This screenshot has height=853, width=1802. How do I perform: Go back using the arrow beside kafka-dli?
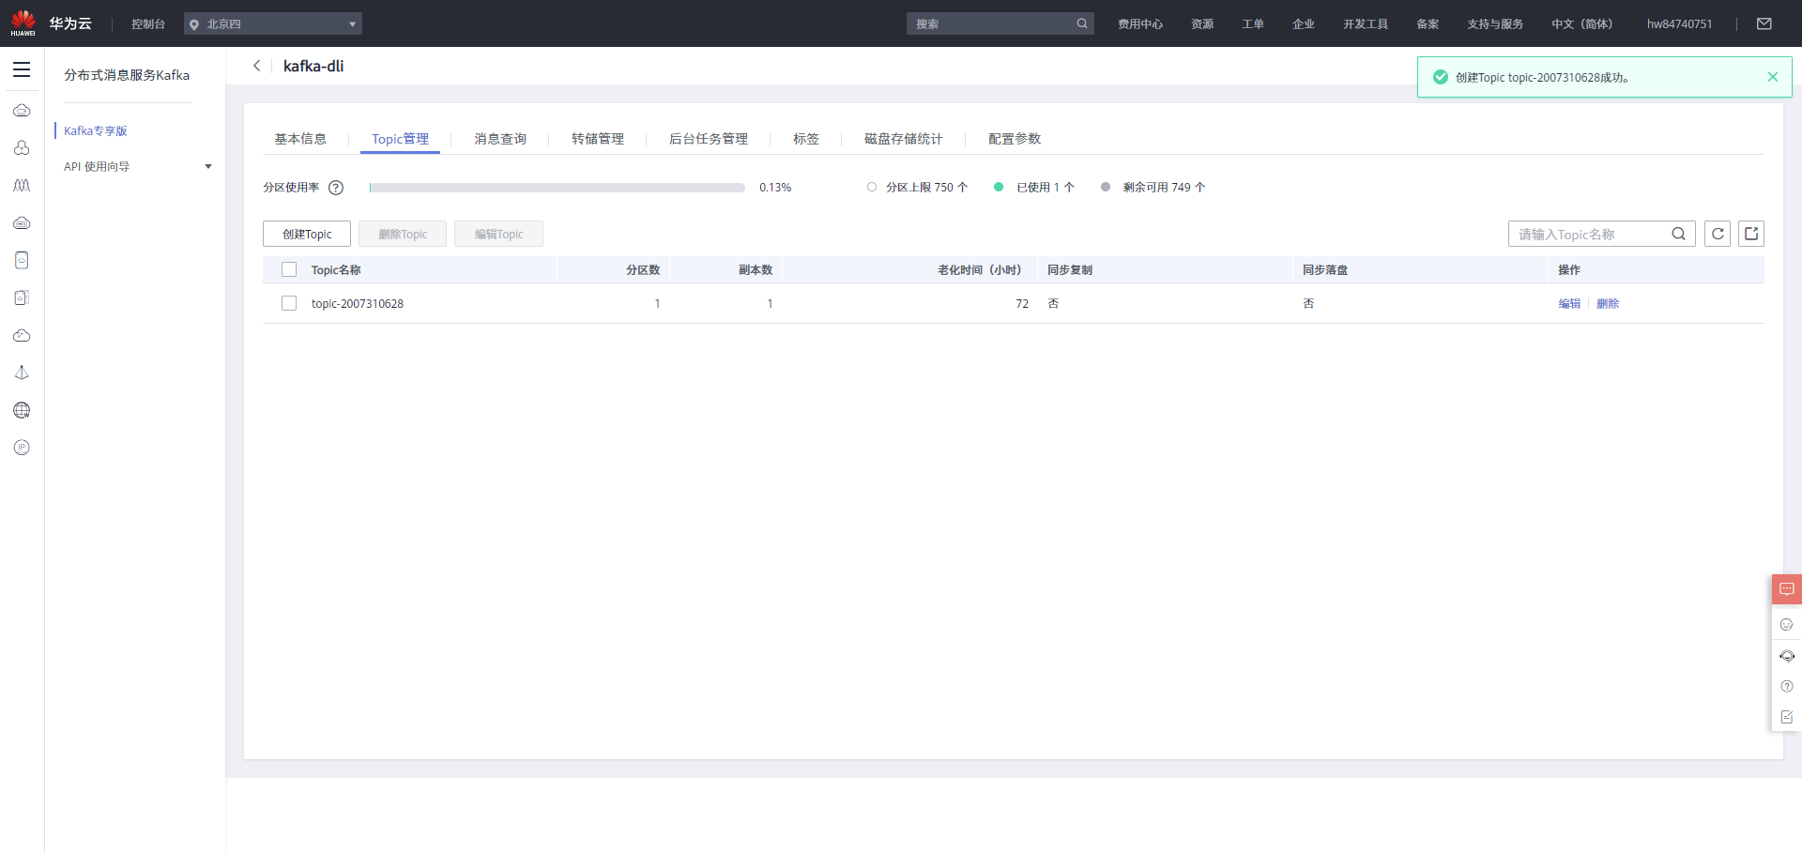(257, 66)
